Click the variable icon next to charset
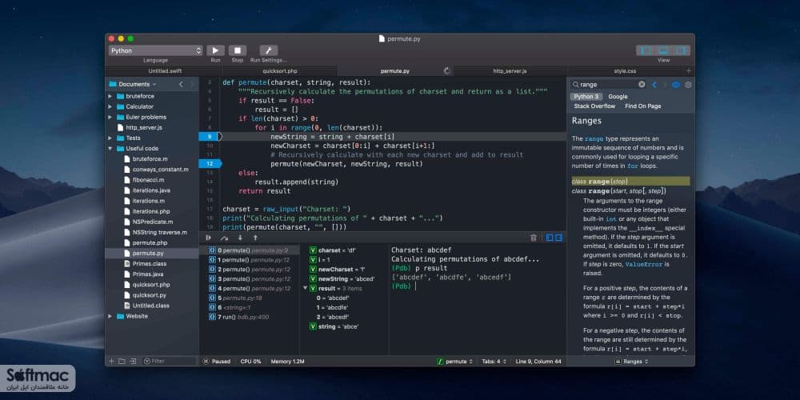800x400 pixels. coord(313,250)
